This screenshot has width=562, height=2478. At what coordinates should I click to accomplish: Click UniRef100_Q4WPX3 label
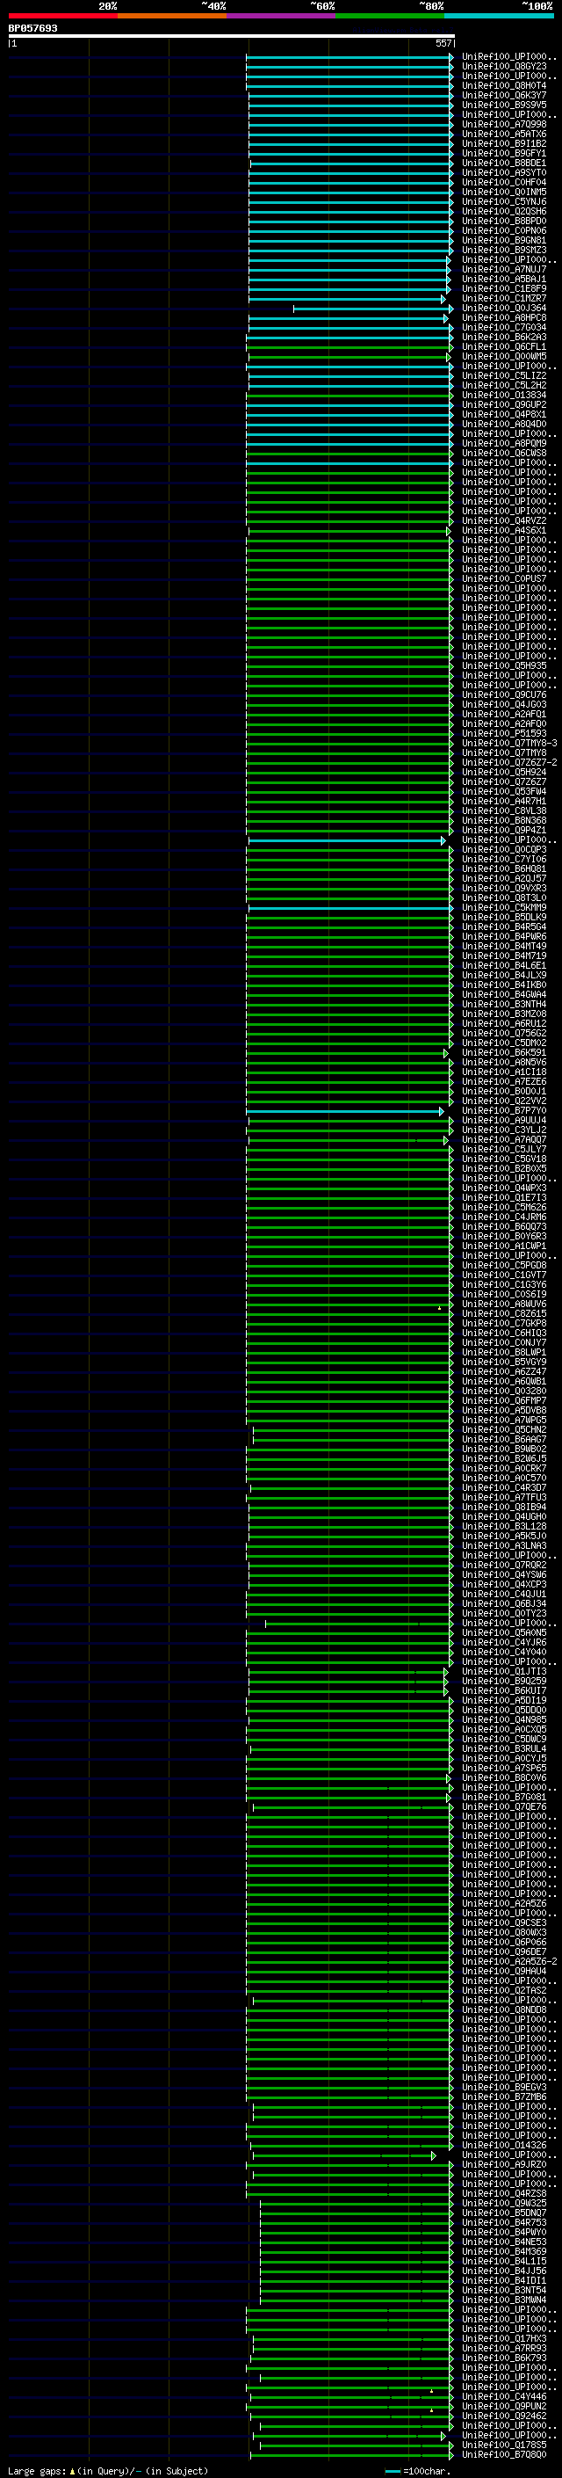coord(504,1187)
